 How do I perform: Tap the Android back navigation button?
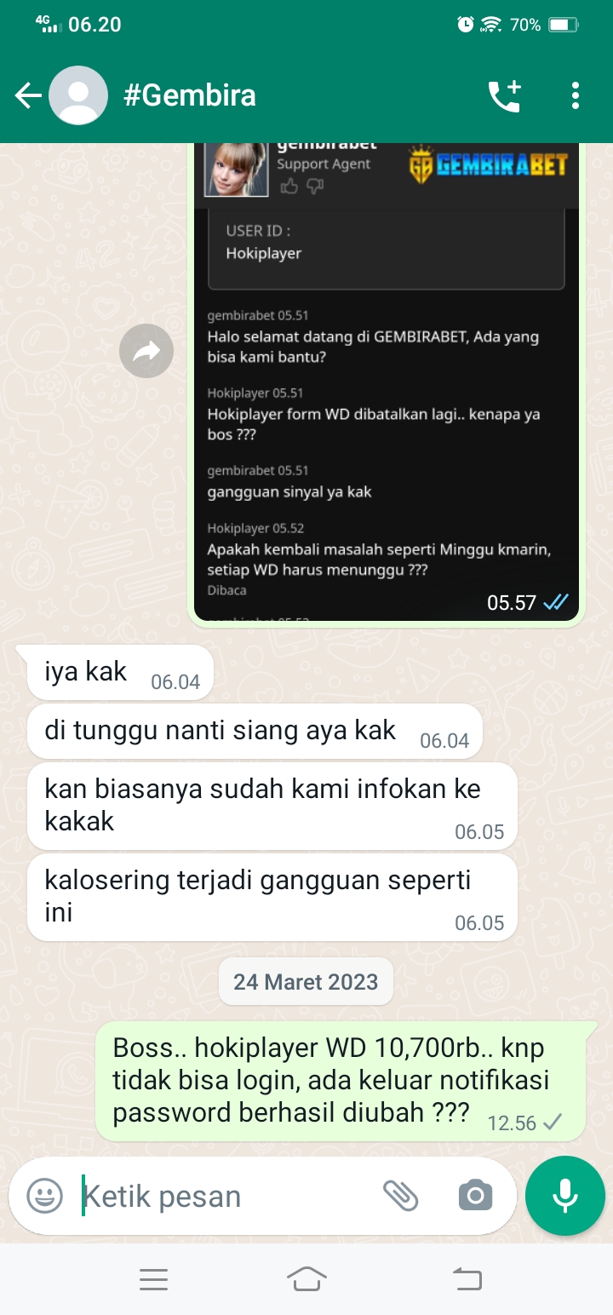pyautogui.click(x=466, y=1279)
